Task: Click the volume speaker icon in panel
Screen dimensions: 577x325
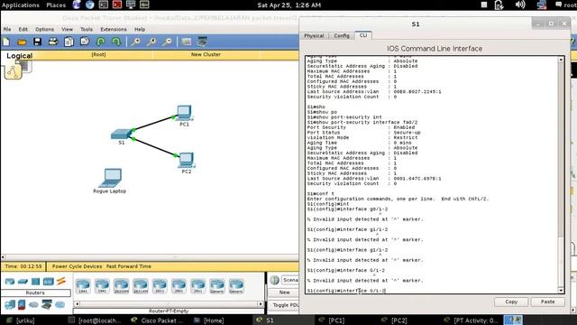Action: coord(520,5)
